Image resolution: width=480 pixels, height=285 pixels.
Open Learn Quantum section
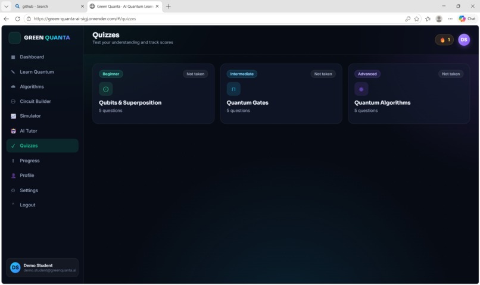tap(42, 72)
